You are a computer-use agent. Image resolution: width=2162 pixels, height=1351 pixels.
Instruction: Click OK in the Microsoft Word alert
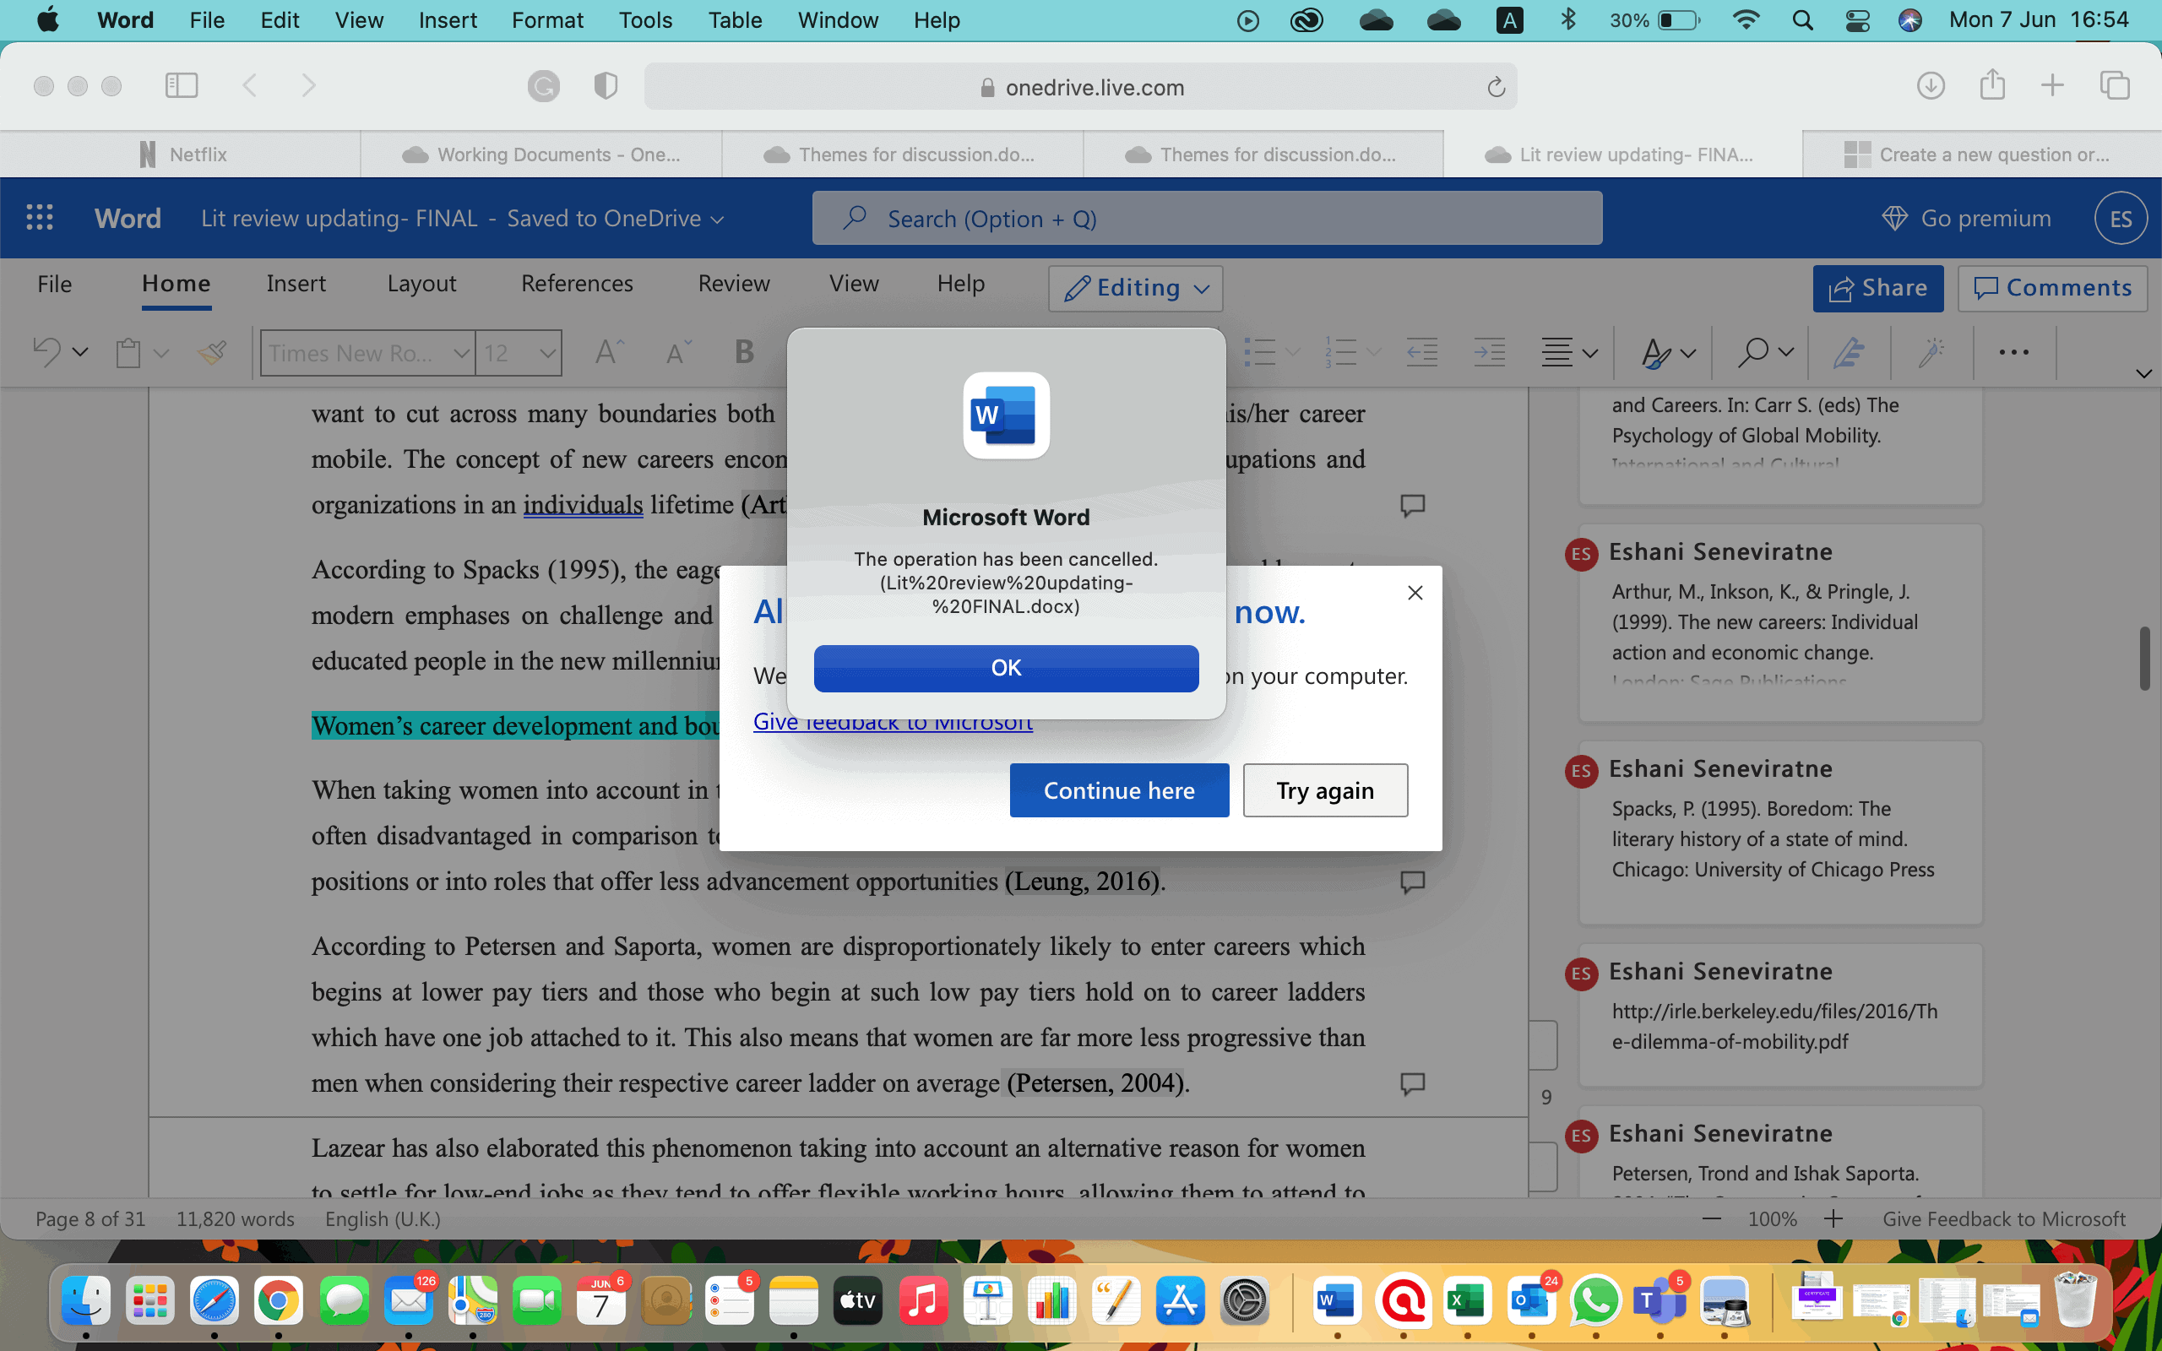coord(1006,667)
